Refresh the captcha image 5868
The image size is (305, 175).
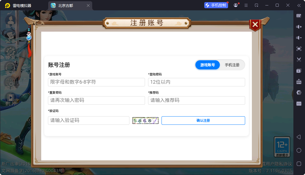[145, 121]
